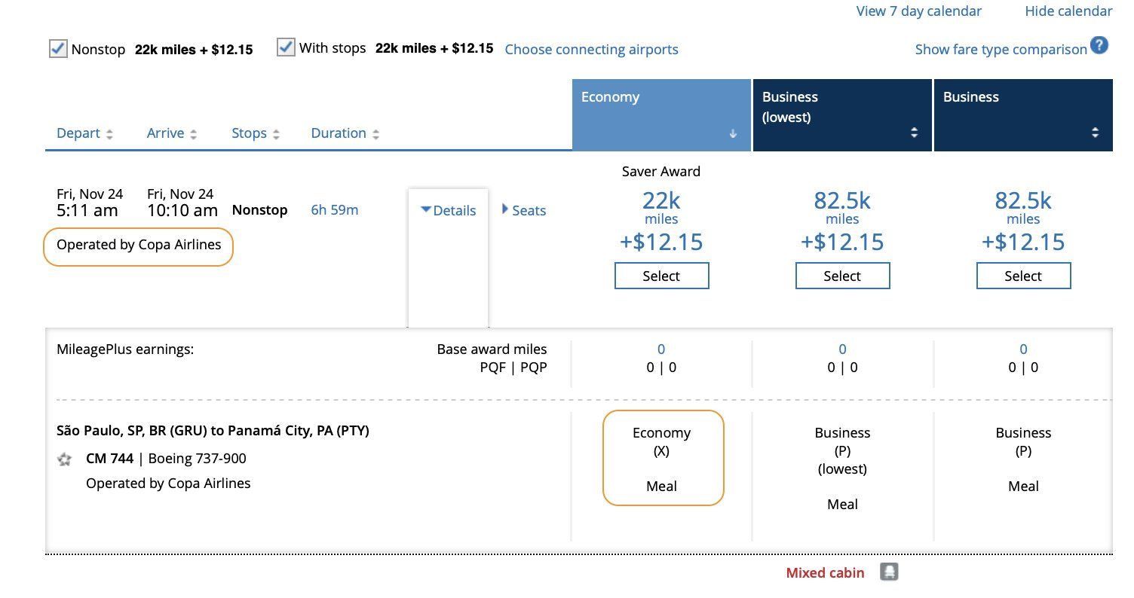Click Show fare type comparison link
Screen dimensions: 1134x598
(1001, 50)
